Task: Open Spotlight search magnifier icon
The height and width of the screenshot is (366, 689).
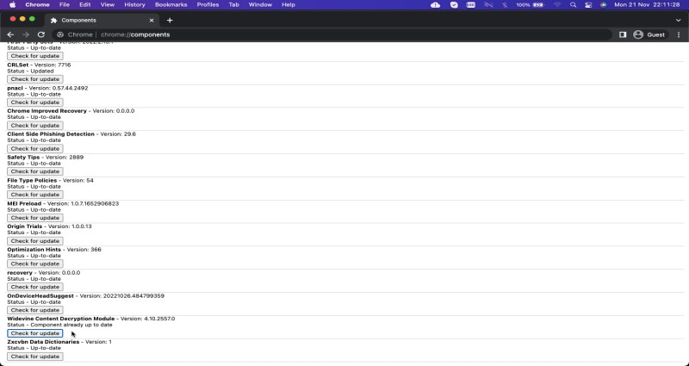Action: point(573,5)
